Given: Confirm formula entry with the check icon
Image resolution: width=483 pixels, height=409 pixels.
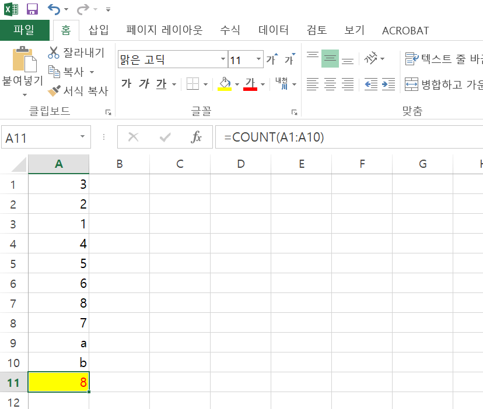Looking at the screenshot, I should tap(165, 137).
